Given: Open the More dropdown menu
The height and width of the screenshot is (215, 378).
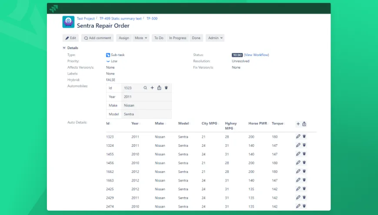Looking at the screenshot, I should click(141, 38).
